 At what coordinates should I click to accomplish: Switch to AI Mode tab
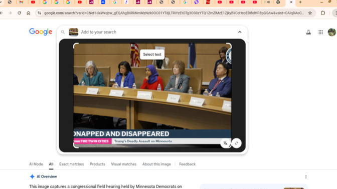pos(36,164)
